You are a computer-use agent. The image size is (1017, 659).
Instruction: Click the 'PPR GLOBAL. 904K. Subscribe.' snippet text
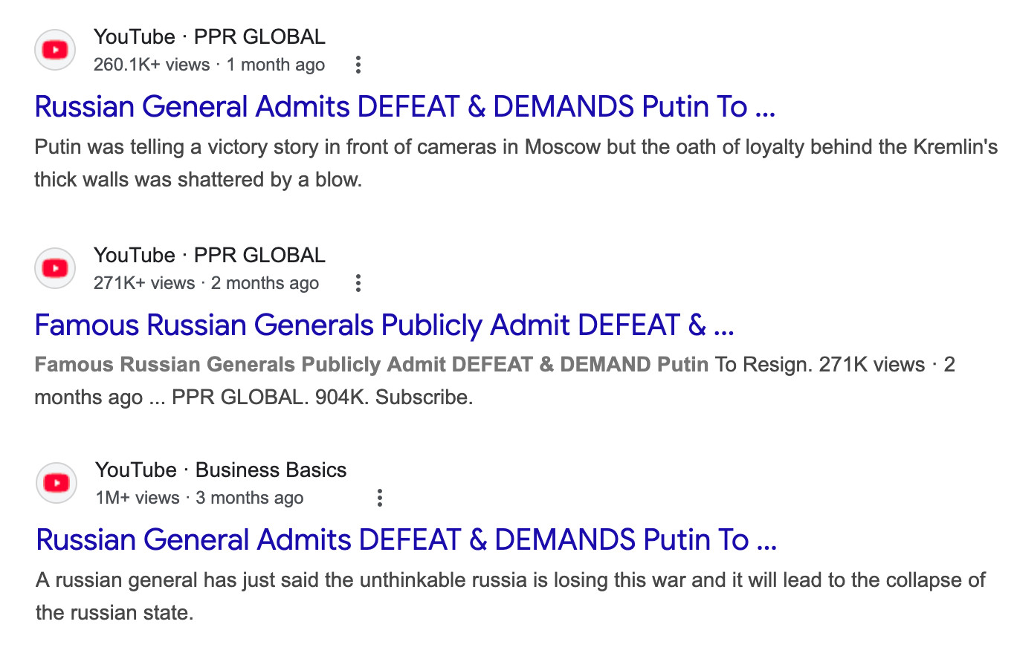coord(322,397)
